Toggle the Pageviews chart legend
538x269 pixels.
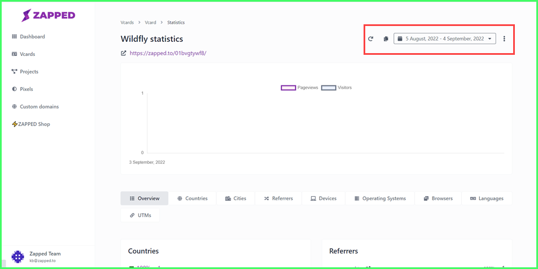click(300, 88)
